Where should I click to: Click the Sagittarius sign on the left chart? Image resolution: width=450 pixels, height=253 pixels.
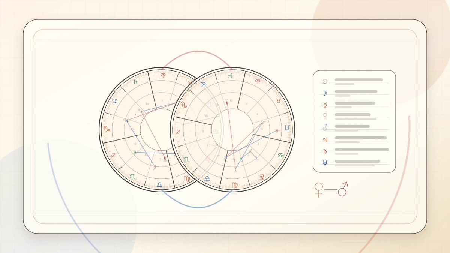click(x=113, y=155)
